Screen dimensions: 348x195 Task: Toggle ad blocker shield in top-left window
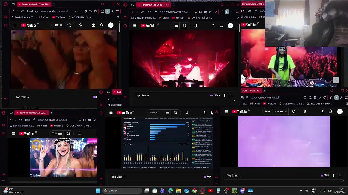click(x=86, y=11)
